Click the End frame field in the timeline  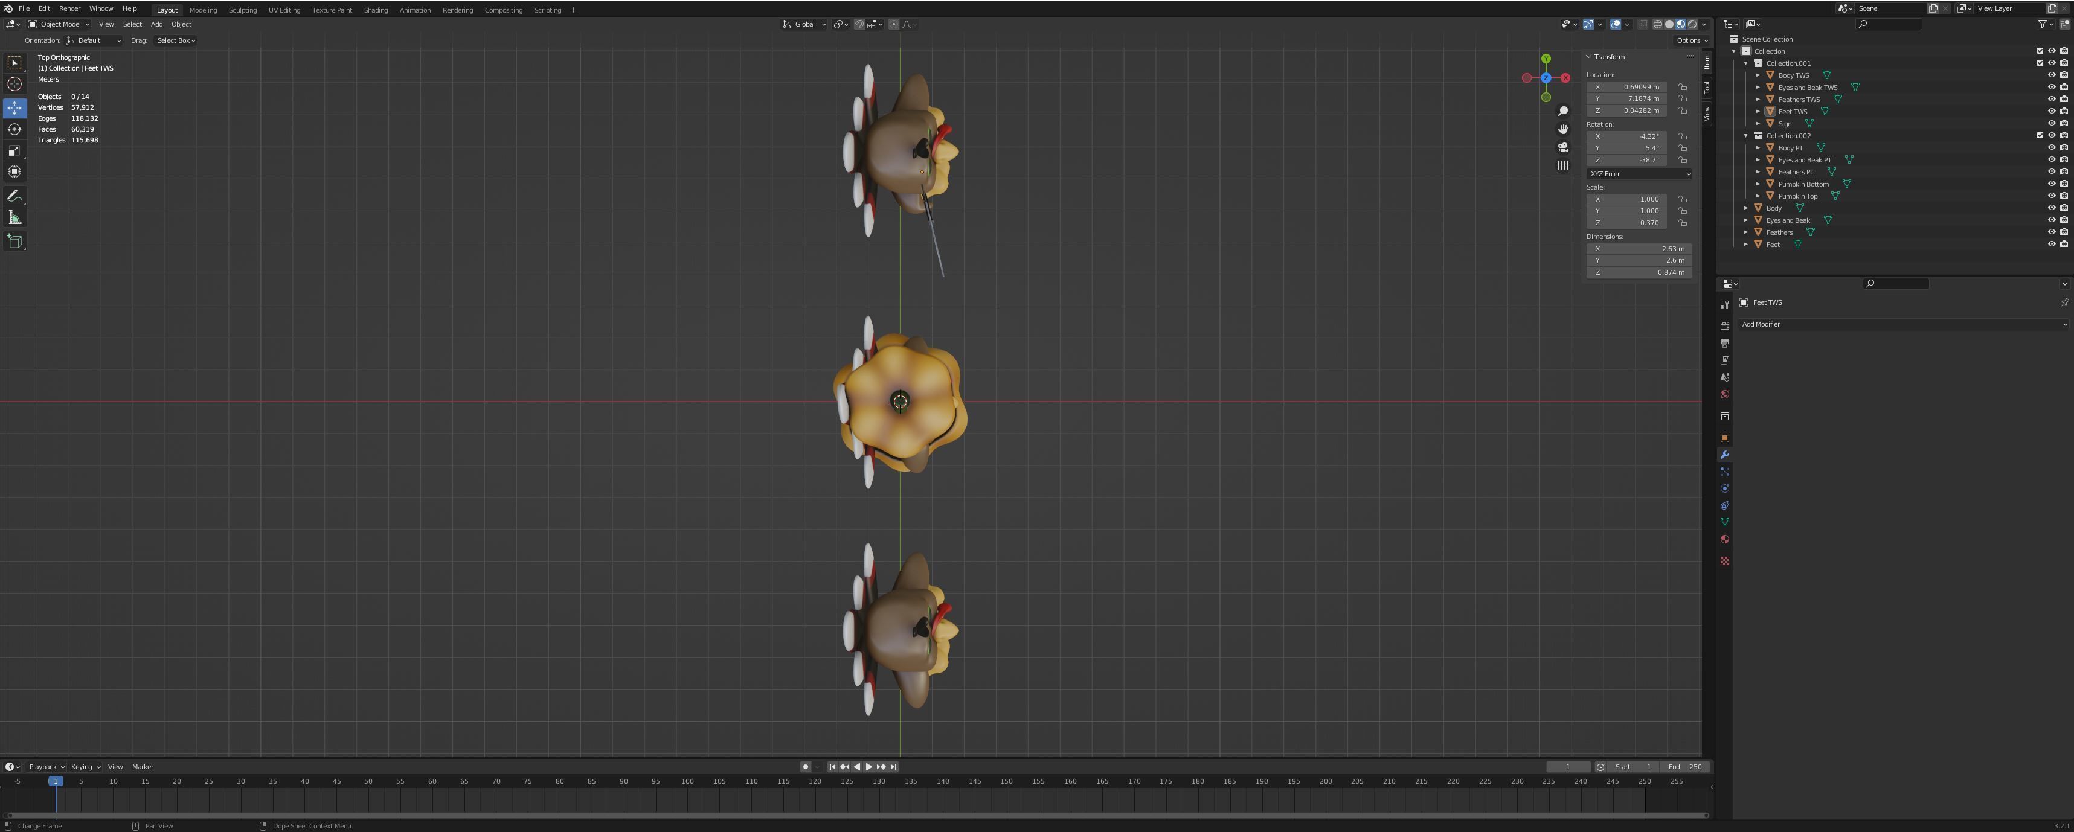[1684, 767]
